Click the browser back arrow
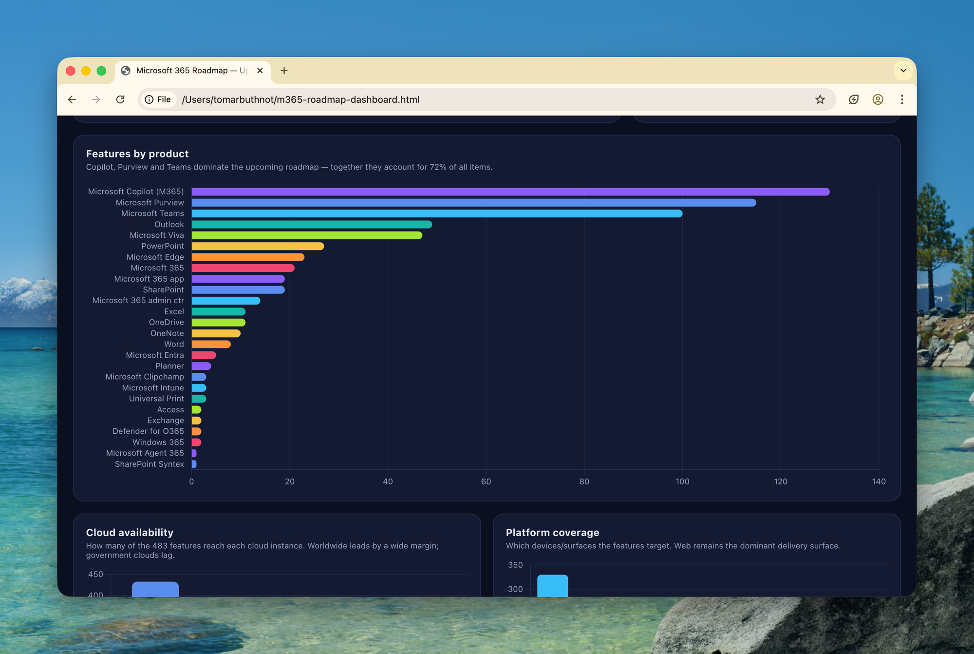This screenshot has height=654, width=974. tap(72, 99)
